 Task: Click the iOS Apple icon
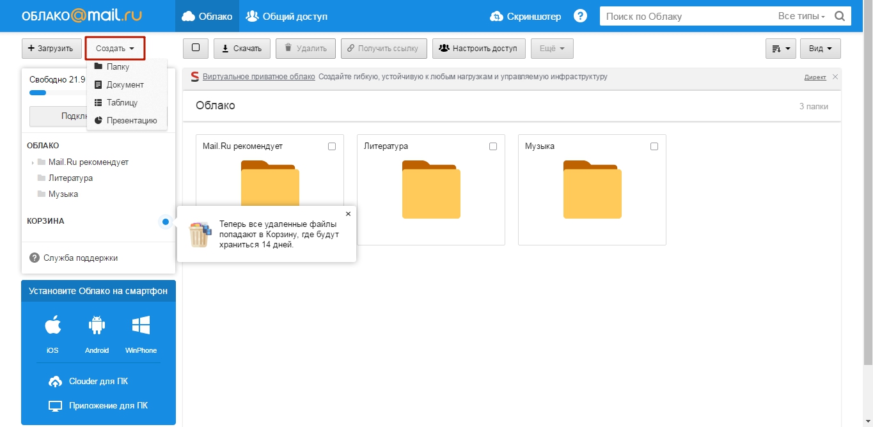tap(52, 325)
